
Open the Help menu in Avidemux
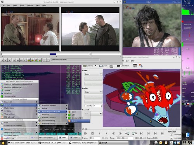point(133,61)
